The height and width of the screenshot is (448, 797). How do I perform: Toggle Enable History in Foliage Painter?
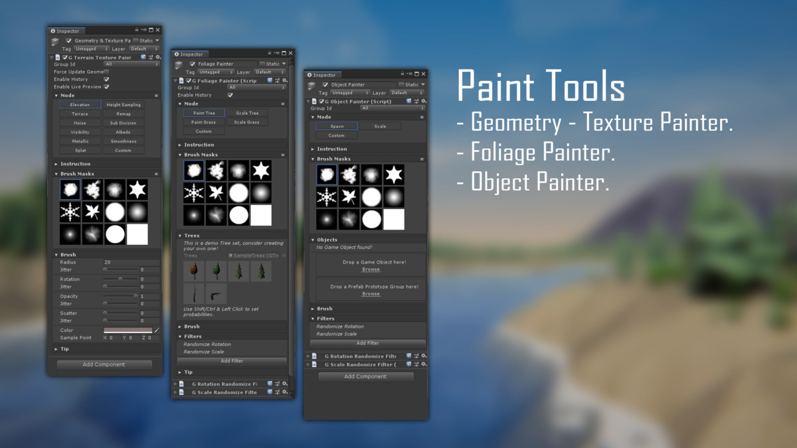click(x=230, y=95)
